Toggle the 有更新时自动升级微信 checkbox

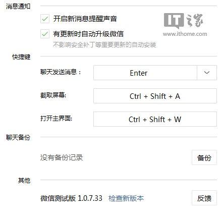pyautogui.click(x=45, y=34)
